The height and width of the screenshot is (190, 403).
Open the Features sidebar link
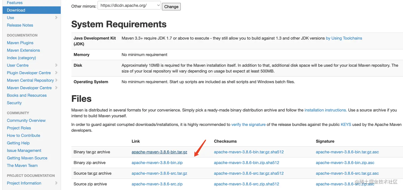[15, 3]
